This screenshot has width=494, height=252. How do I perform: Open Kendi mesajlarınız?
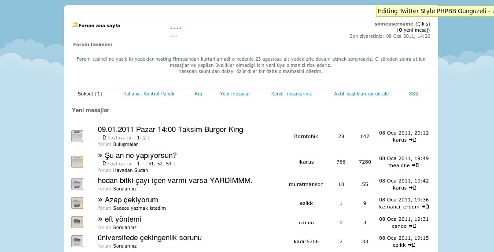[291, 94]
